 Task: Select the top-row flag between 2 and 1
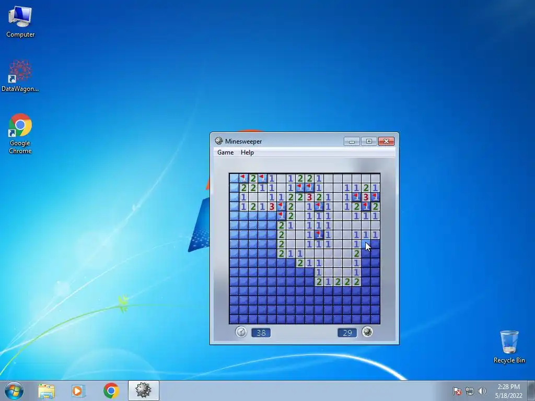point(262,178)
